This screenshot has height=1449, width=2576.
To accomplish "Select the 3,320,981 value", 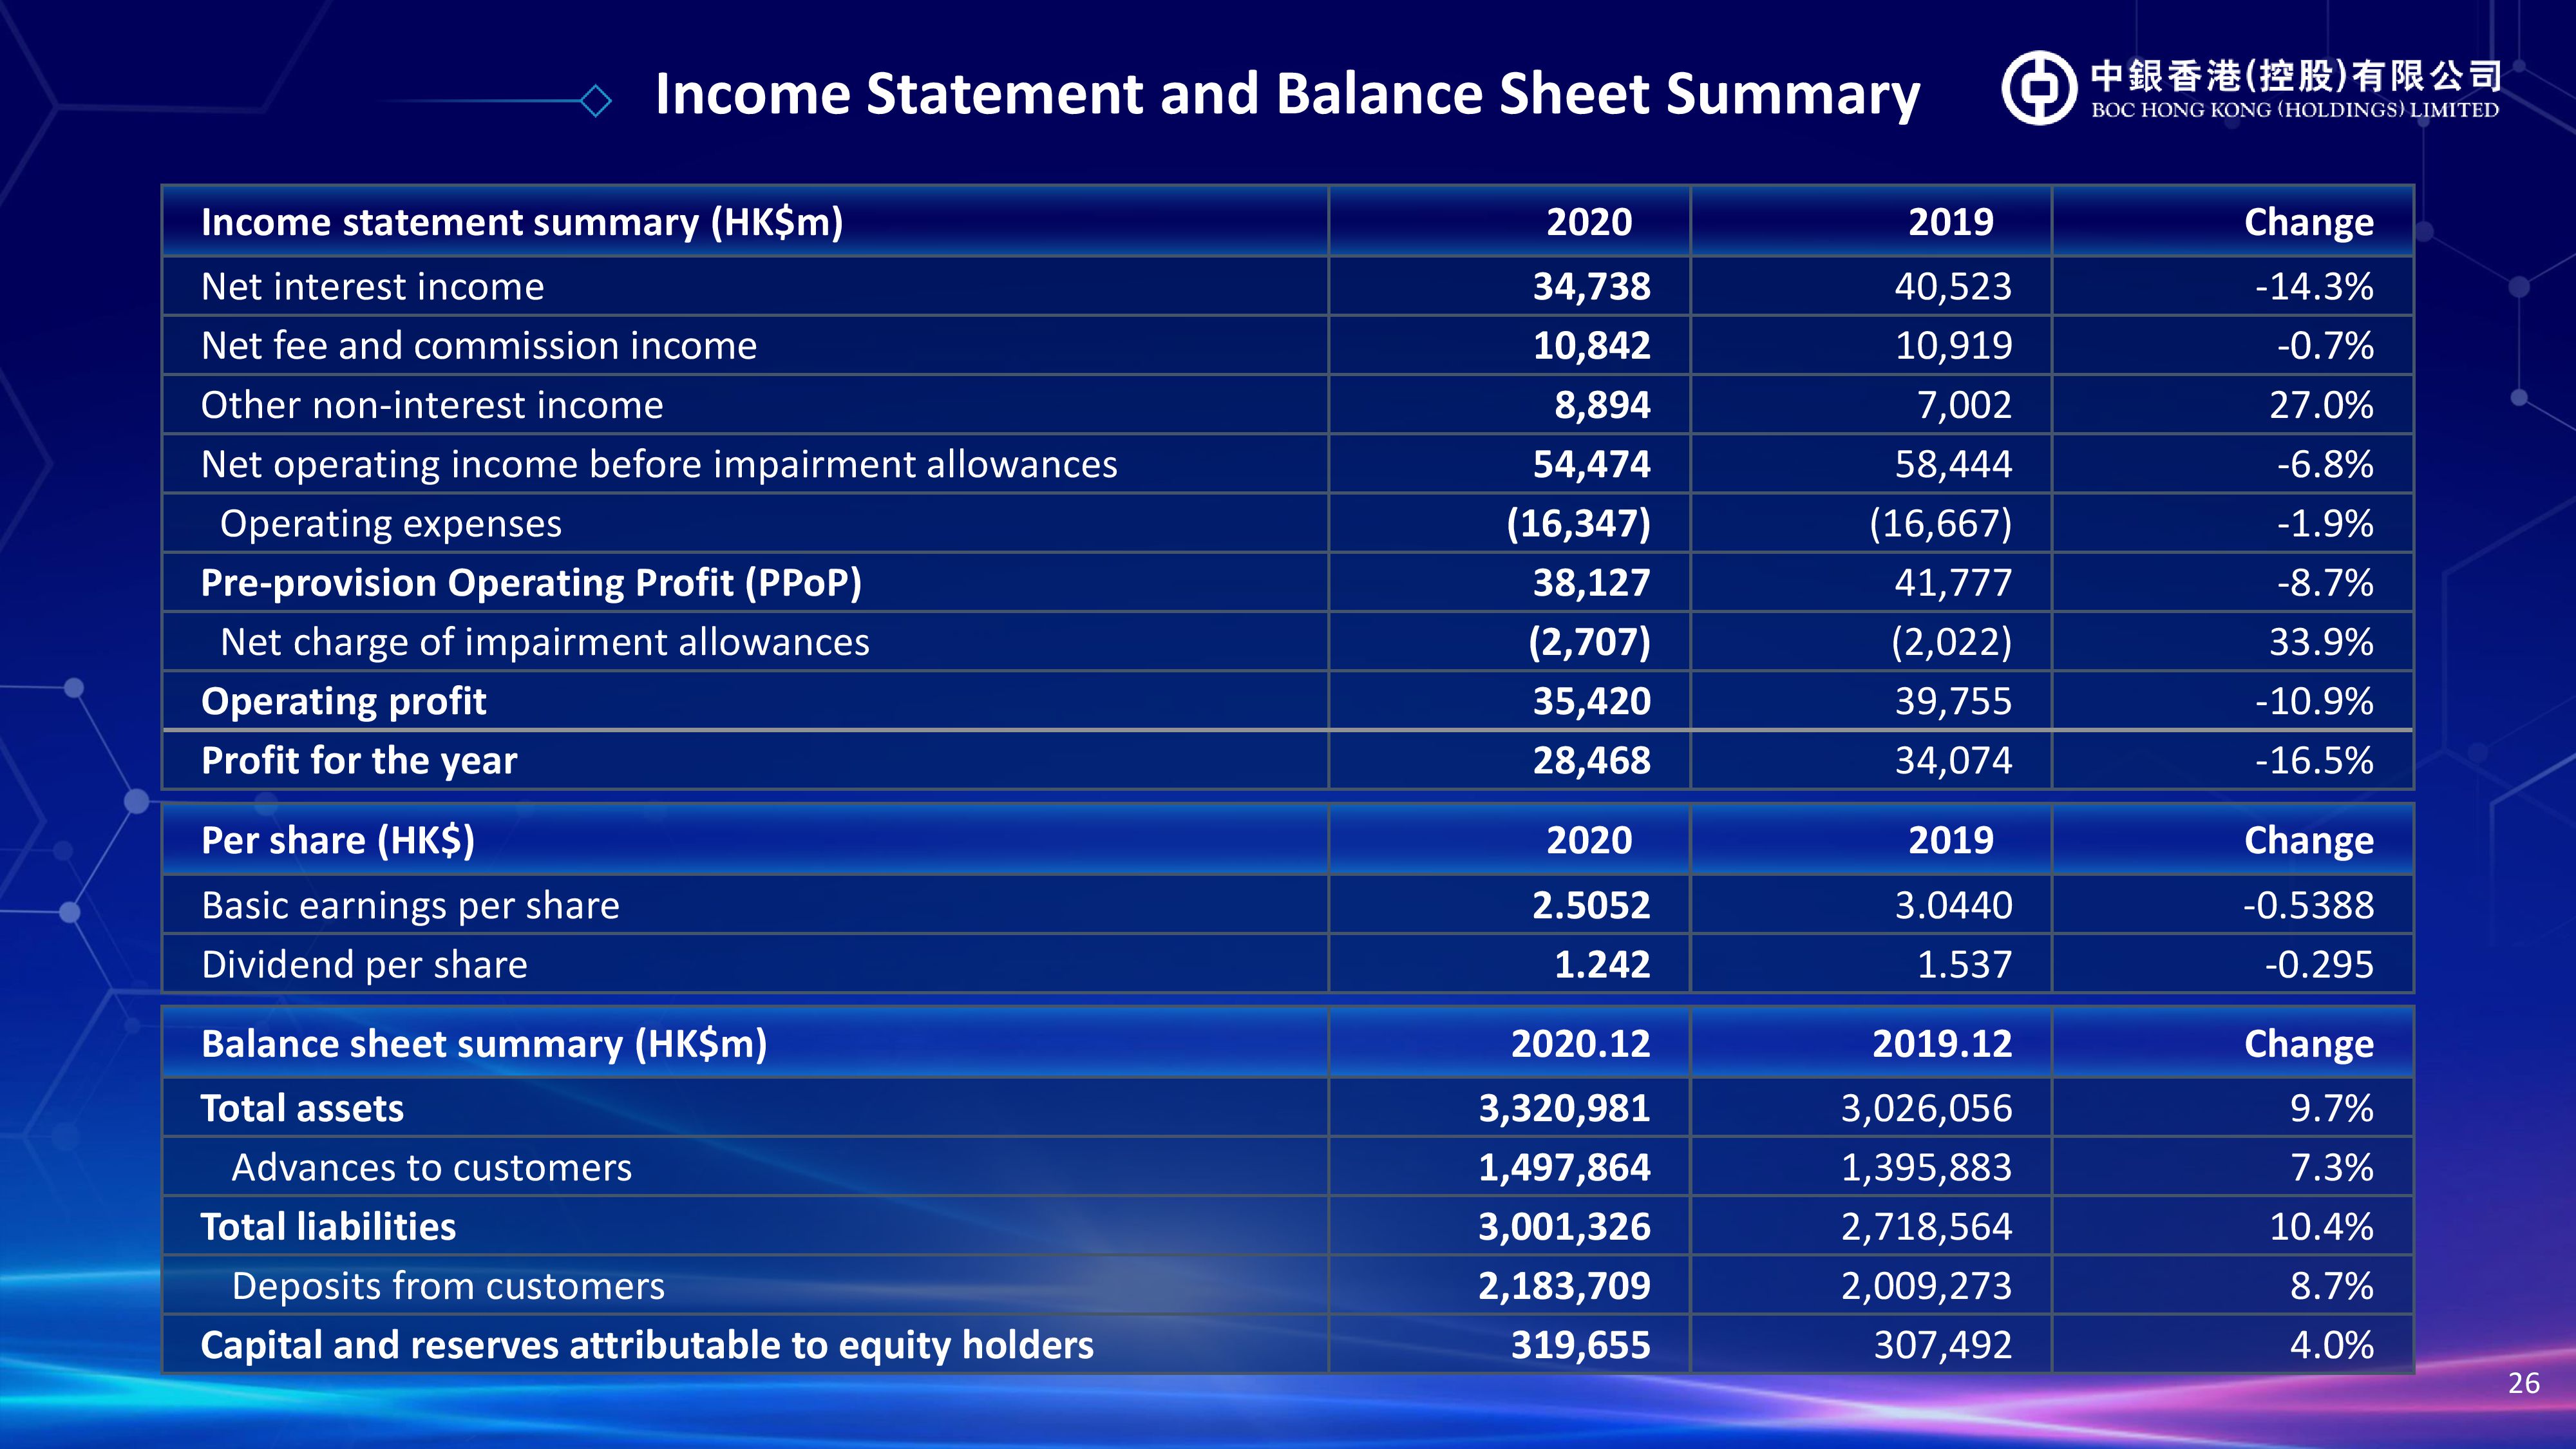I will (x=1565, y=1109).
